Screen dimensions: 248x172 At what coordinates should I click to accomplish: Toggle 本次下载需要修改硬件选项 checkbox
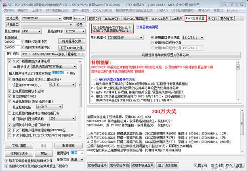pos(10,61)
